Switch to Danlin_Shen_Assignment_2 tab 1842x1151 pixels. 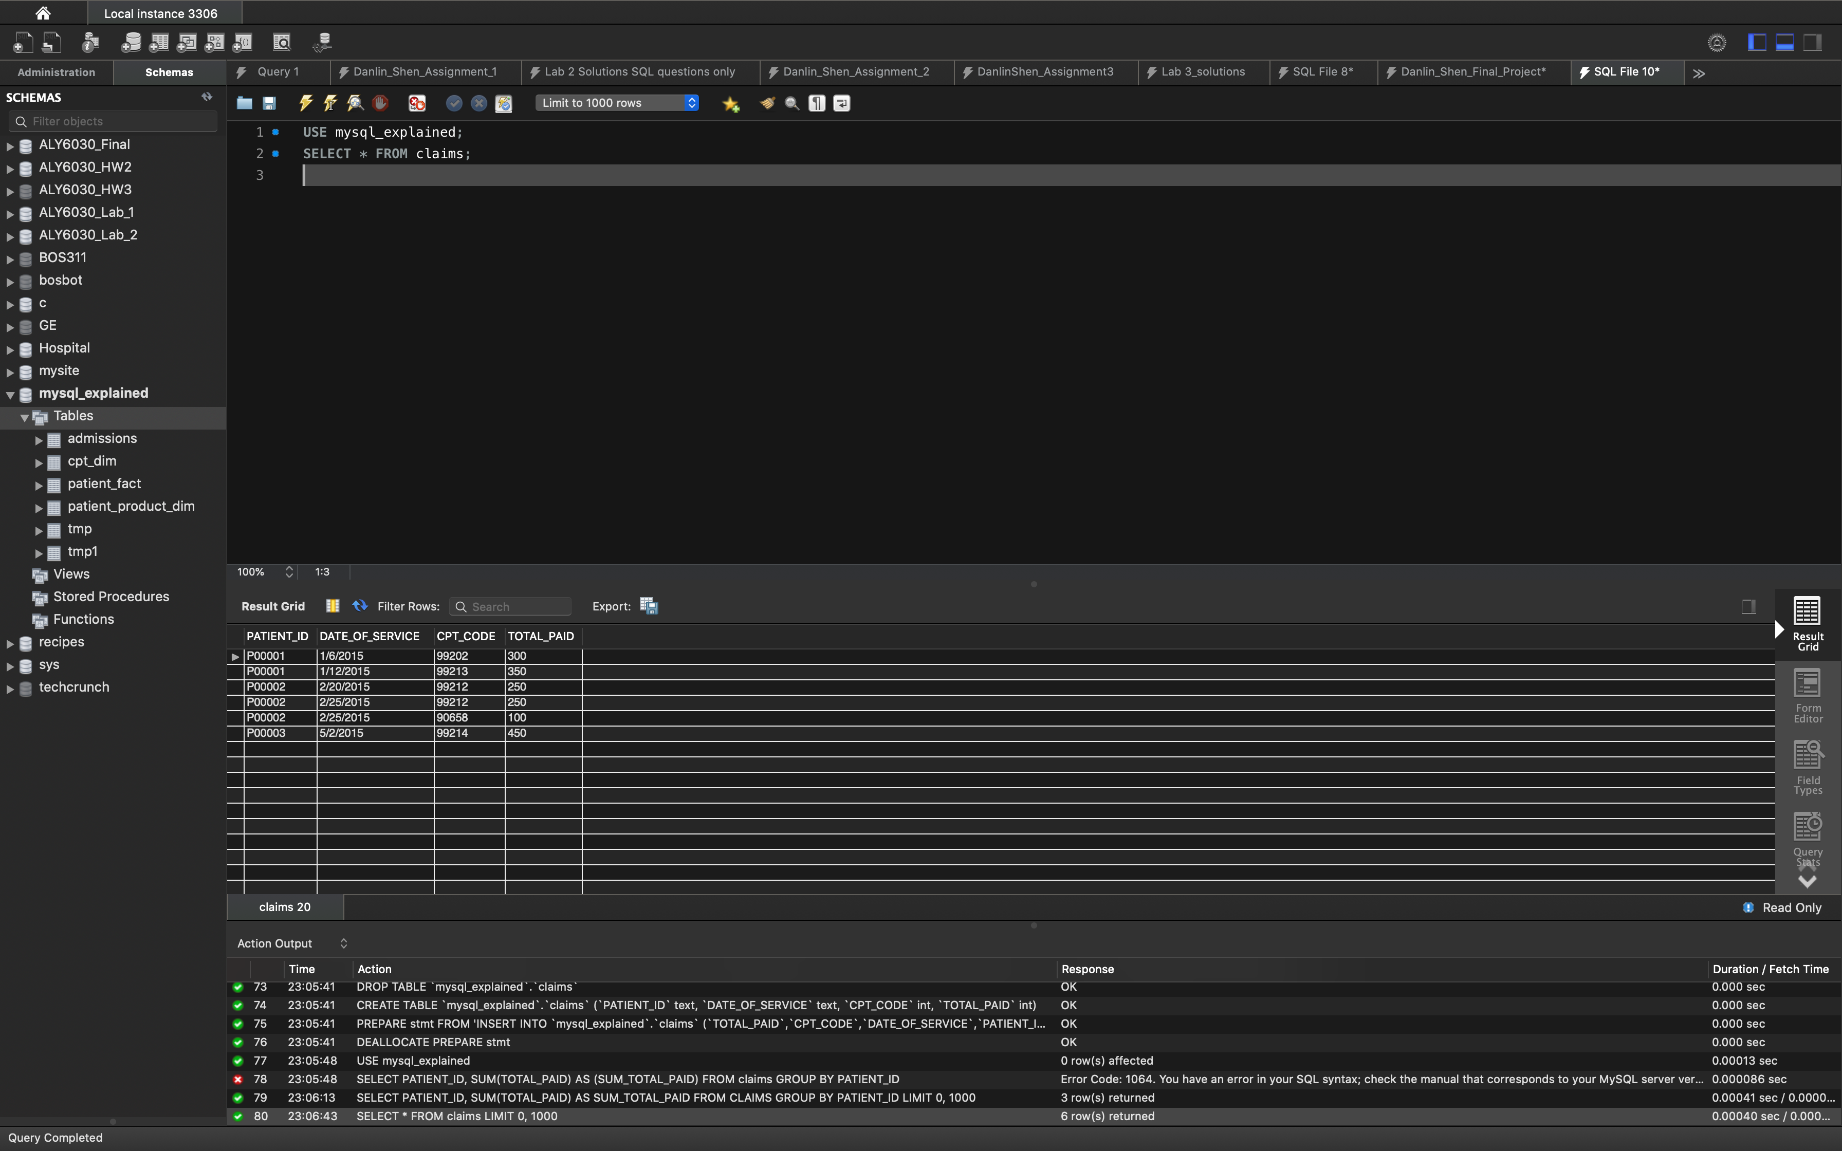point(856,71)
